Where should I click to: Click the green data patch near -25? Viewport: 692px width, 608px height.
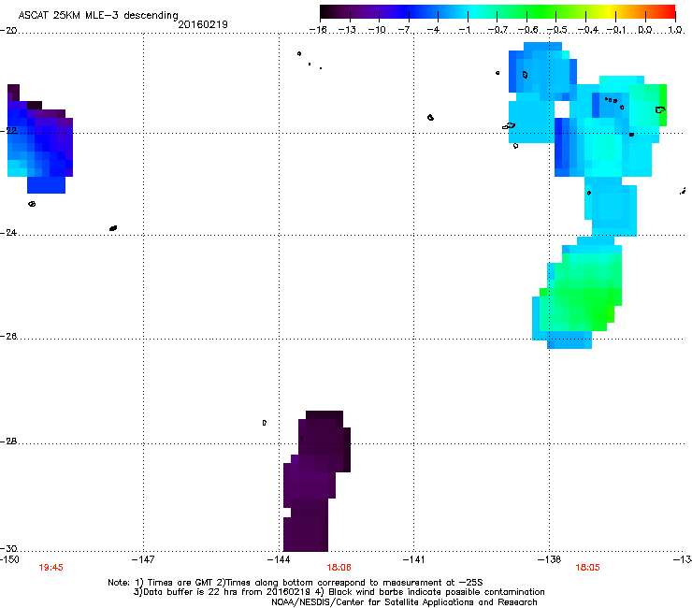pos(579,292)
